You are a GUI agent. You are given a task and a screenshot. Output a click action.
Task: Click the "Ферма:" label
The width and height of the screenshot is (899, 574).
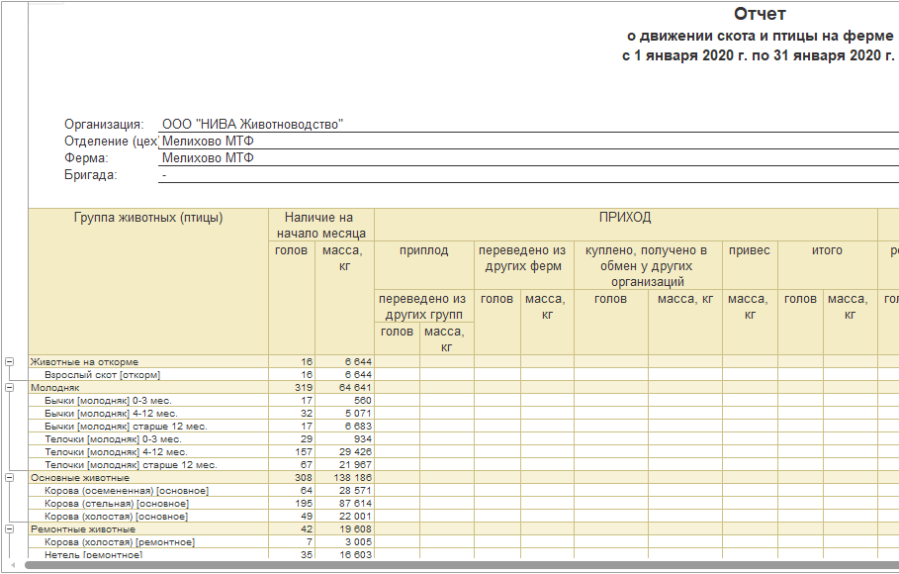(x=86, y=158)
